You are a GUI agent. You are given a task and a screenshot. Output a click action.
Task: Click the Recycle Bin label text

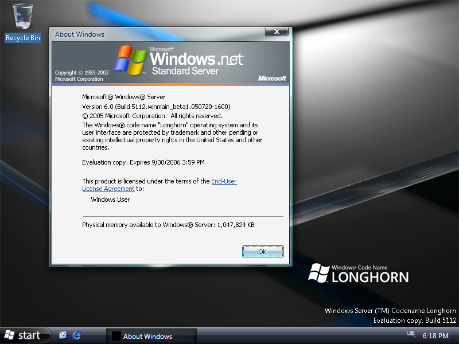(x=23, y=38)
